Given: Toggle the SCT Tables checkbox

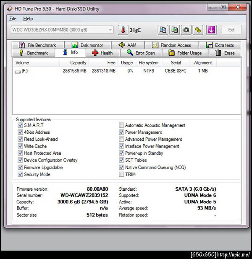Looking at the screenshot, I should (x=121, y=160).
